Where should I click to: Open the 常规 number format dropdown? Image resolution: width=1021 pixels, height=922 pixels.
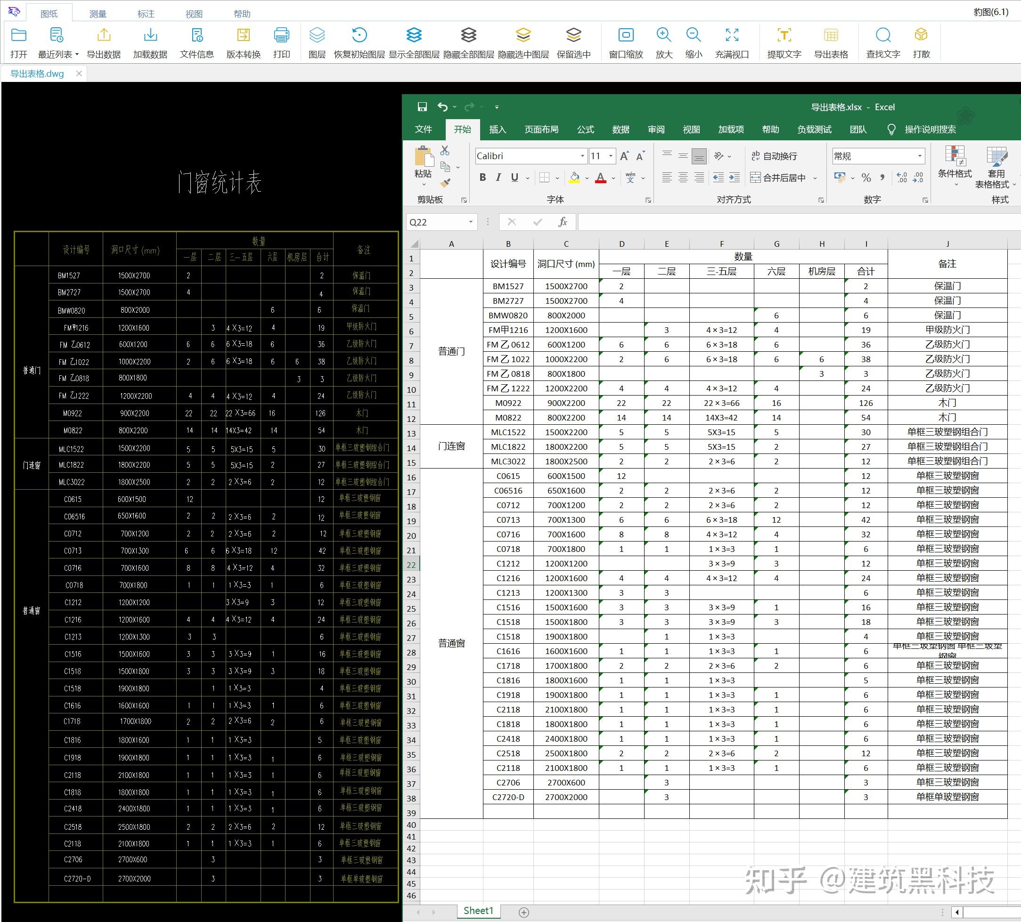pyautogui.click(x=921, y=156)
